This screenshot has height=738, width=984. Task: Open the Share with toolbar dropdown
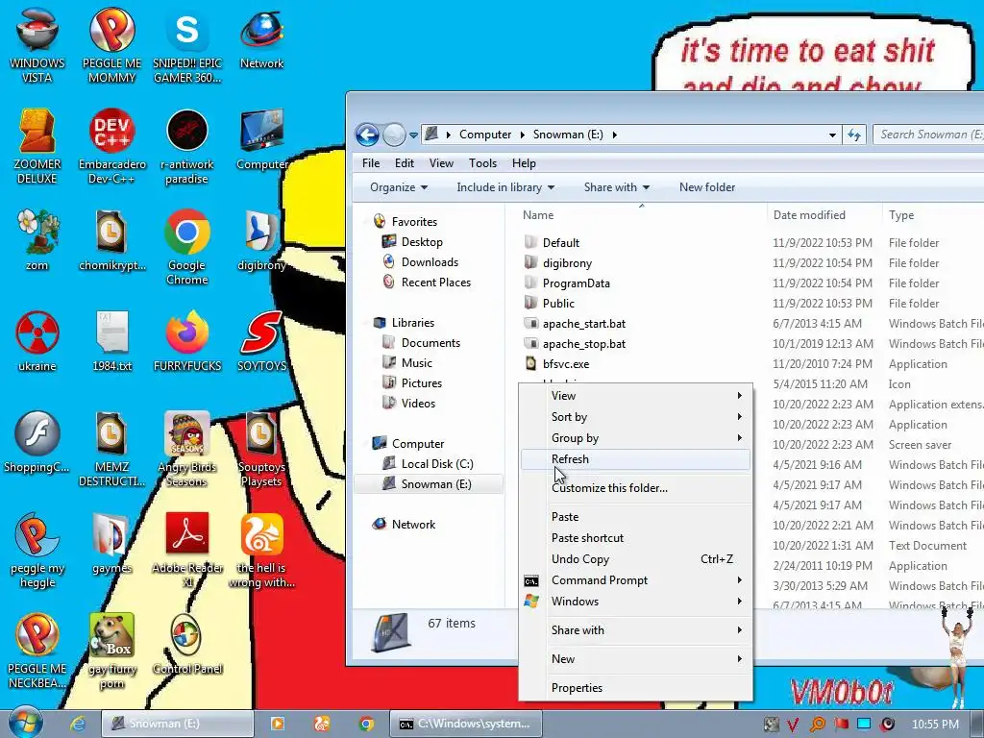(x=616, y=187)
